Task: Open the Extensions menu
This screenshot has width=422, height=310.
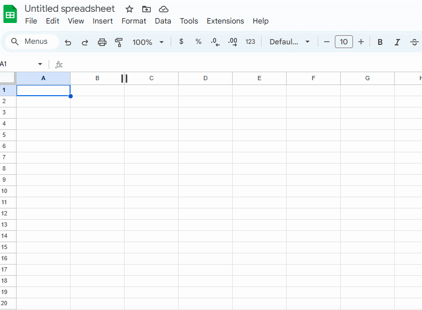Action: [225, 21]
